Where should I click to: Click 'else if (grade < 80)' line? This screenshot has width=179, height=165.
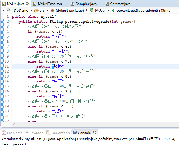(x=49, y=76)
